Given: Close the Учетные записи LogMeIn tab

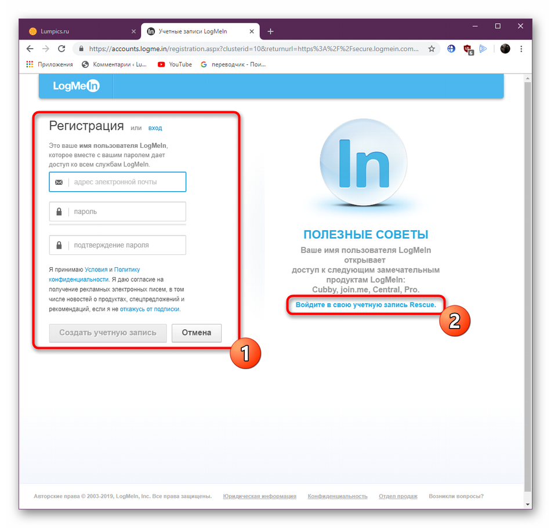Looking at the screenshot, I should click(x=252, y=31).
